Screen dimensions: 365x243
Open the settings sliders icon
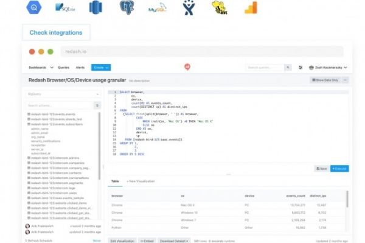pos(301,68)
